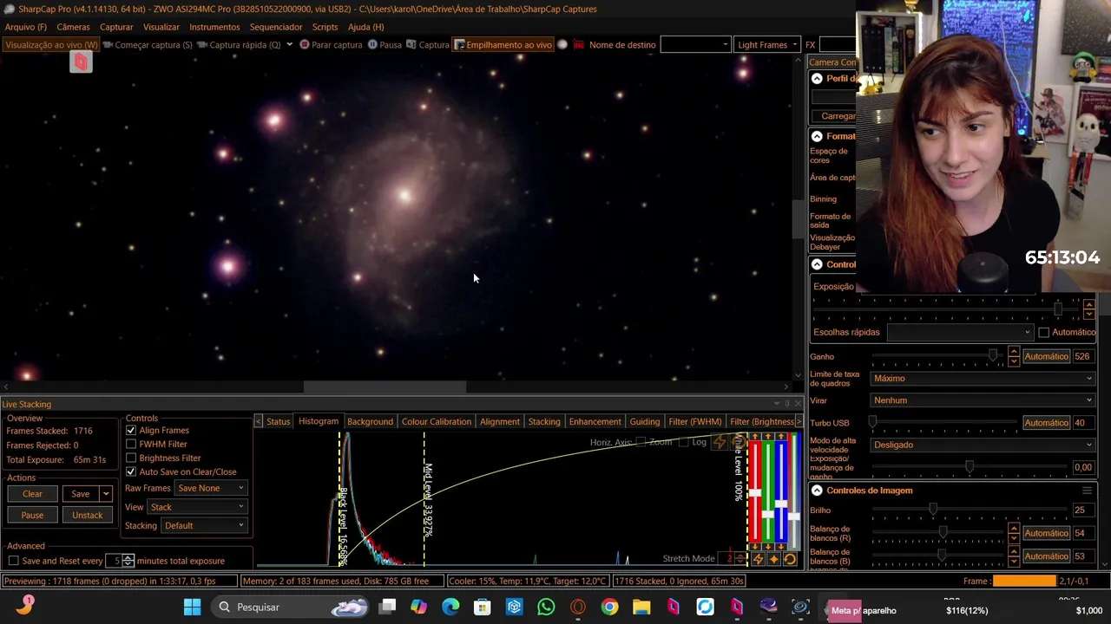Click the Windows Start button

192,607
